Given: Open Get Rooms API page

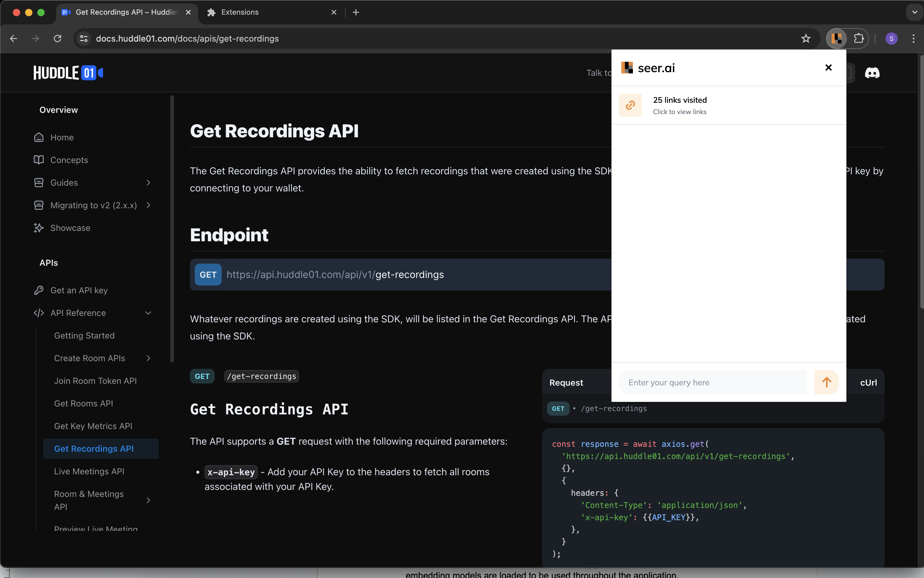Looking at the screenshot, I should click(83, 403).
